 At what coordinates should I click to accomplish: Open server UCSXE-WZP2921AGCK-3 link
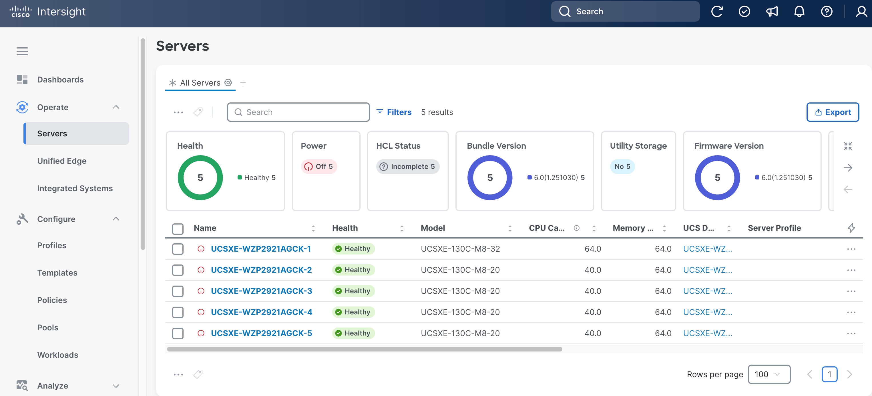pos(261,291)
